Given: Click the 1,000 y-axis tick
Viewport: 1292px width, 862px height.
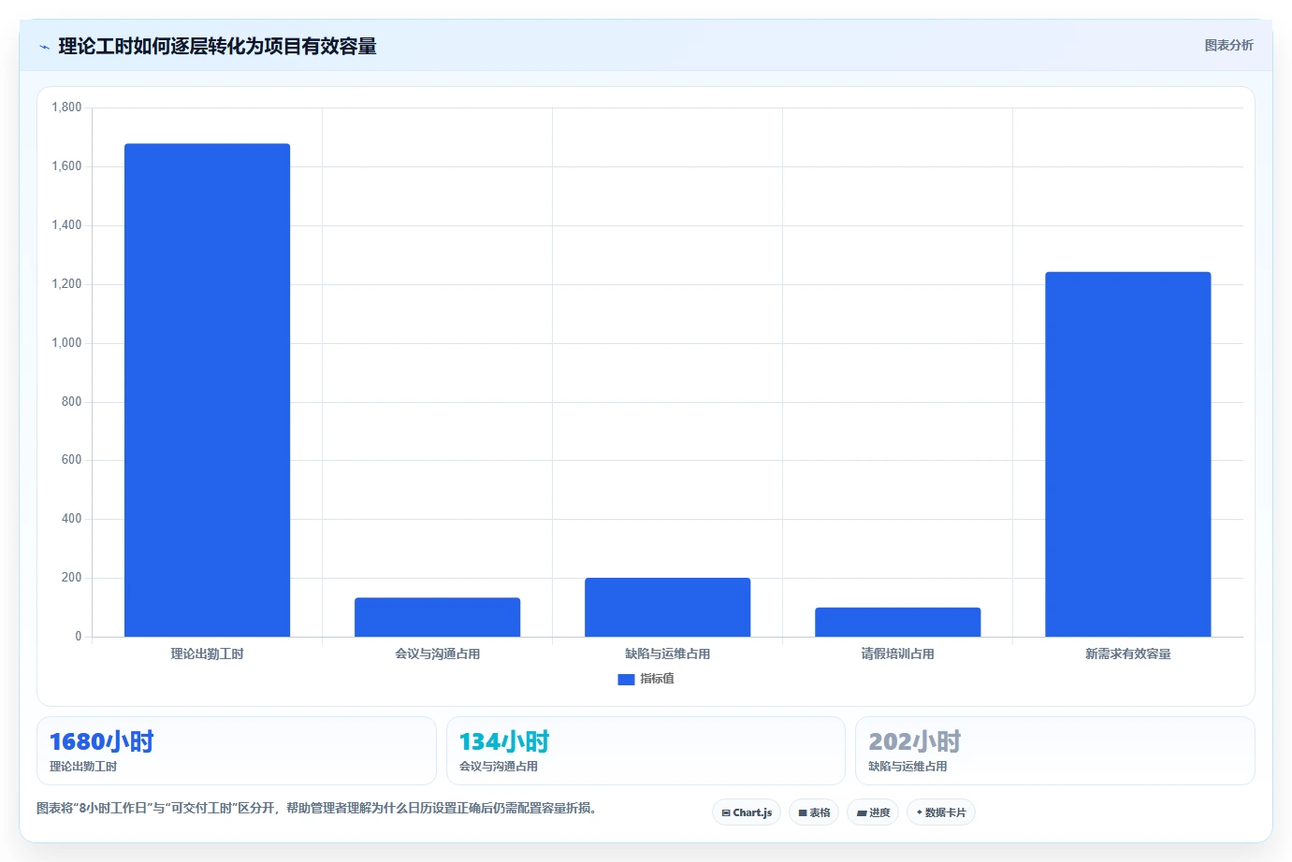Looking at the screenshot, I should [x=66, y=343].
